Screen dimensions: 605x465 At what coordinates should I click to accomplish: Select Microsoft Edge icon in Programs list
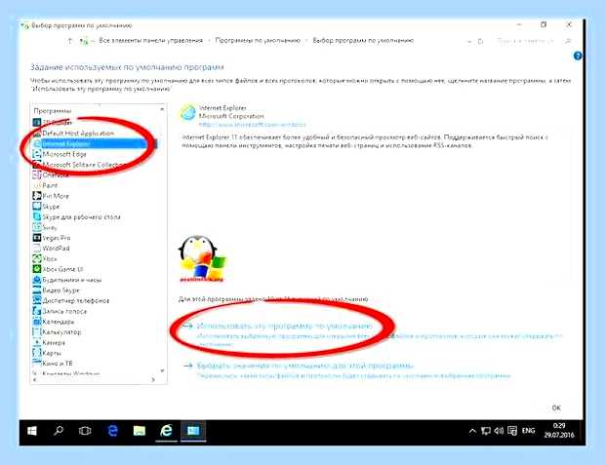point(37,154)
